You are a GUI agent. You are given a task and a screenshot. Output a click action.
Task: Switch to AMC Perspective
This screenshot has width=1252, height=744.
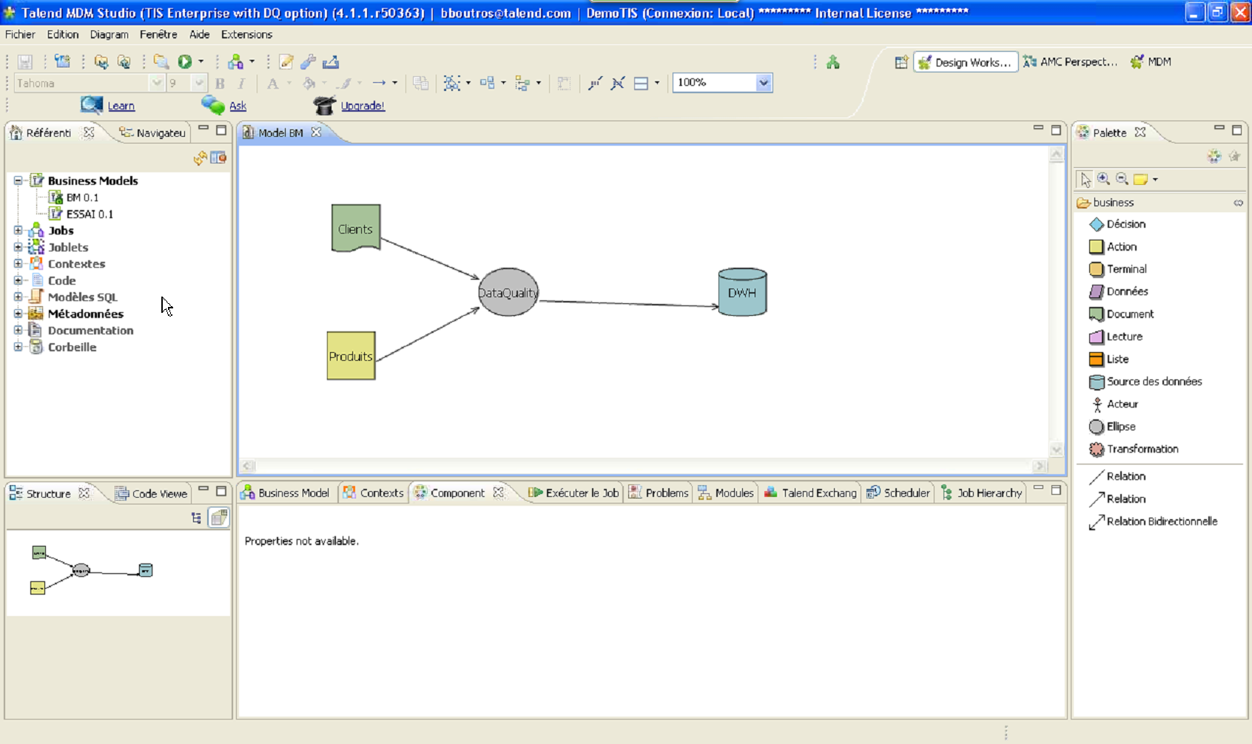1070,62
